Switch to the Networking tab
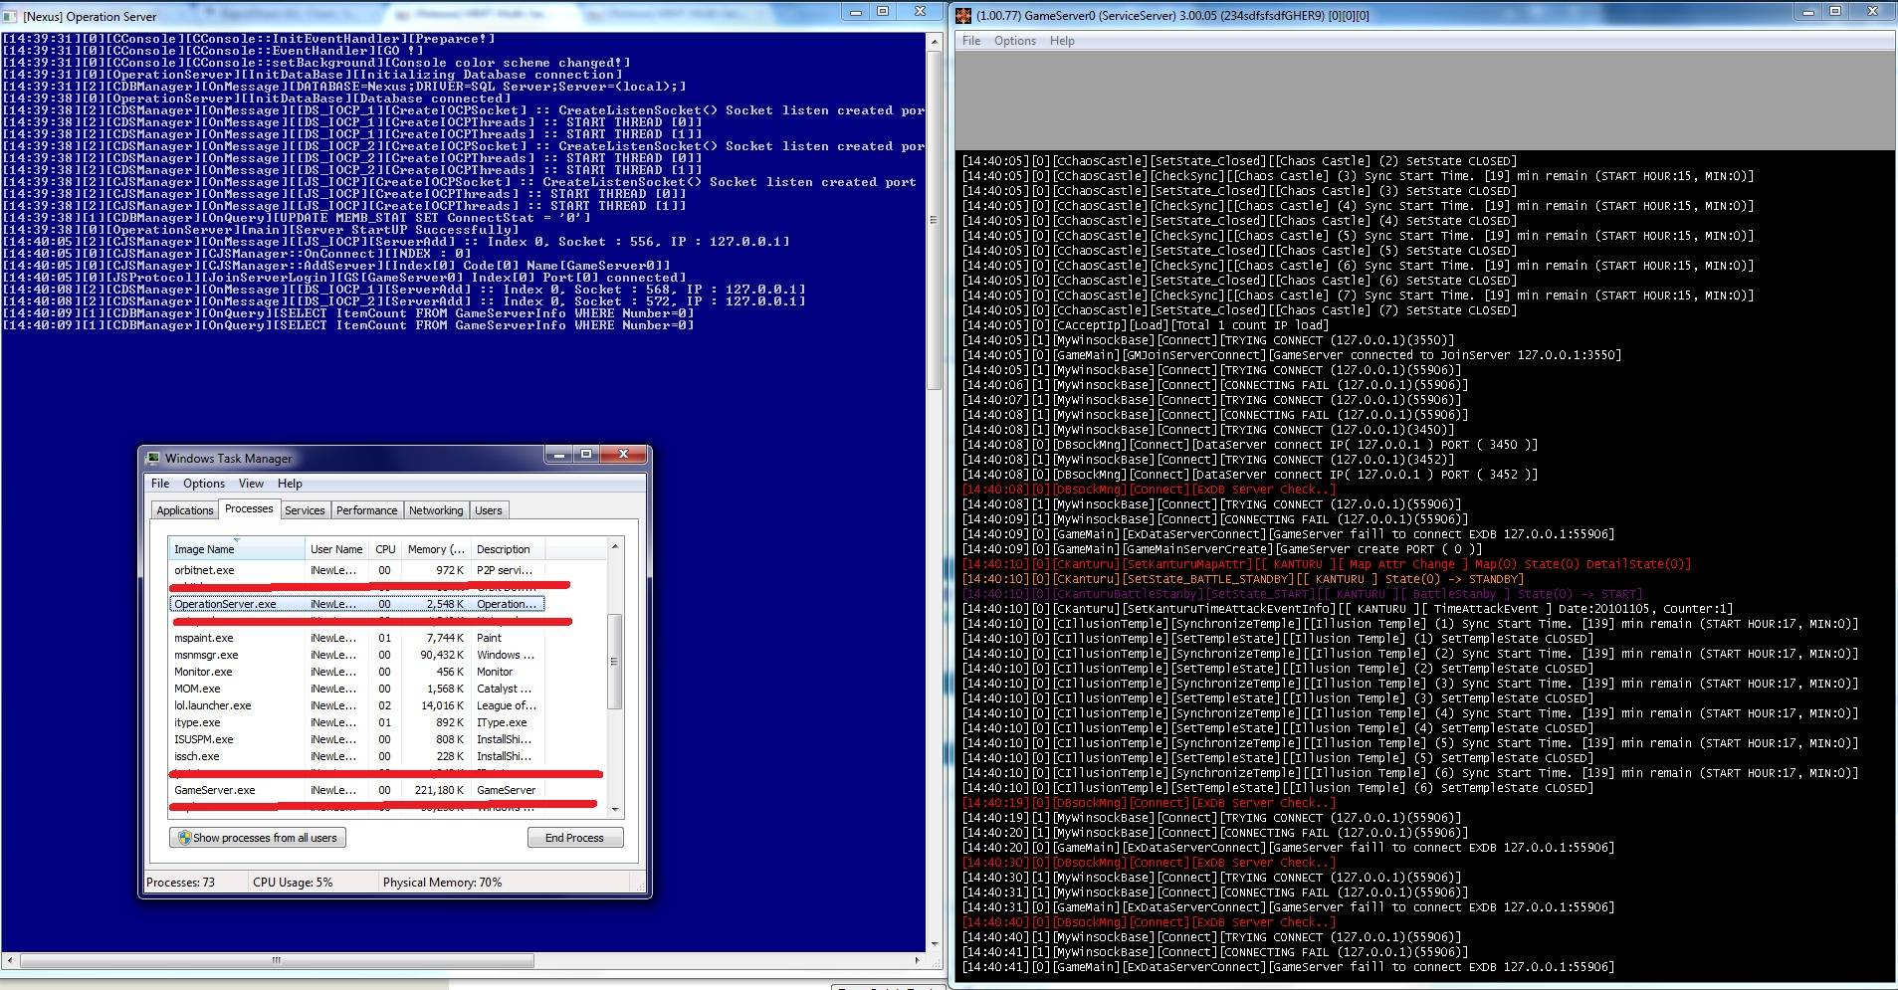Viewport: 1898px width, 990px height. tap(436, 510)
